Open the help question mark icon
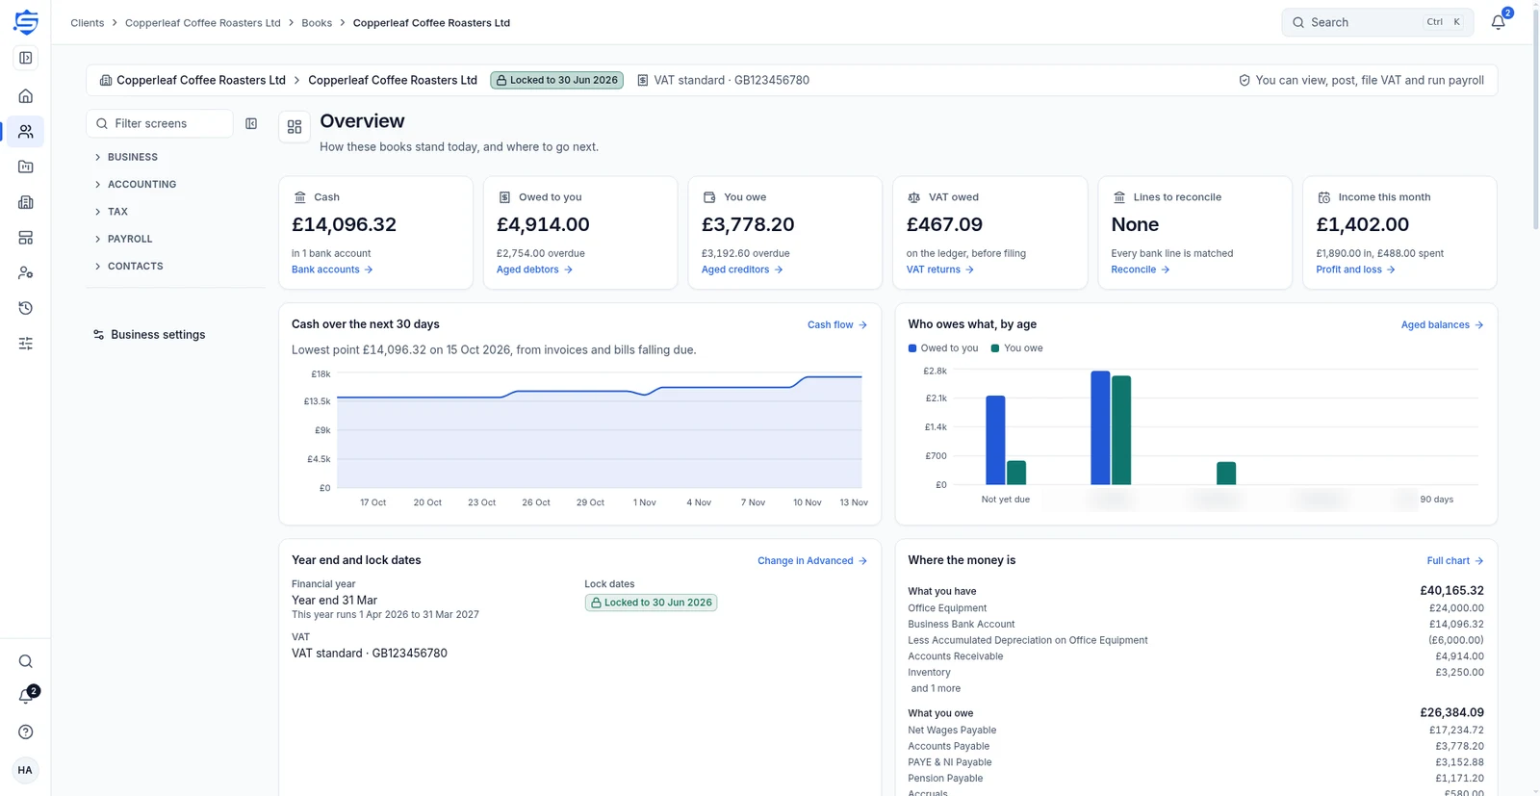This screenshot has width=1540, height=796. (x=26, y=732)
